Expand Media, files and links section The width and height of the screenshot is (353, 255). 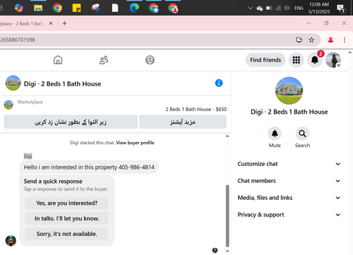tap(289, 198)
